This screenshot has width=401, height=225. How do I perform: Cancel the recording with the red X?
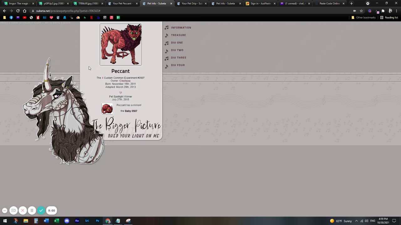[x=23, y=210]
